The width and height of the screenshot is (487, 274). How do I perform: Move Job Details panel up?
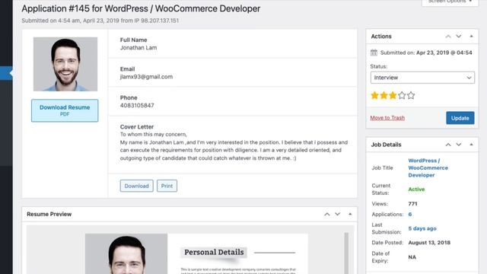pyautogui.click(x=448, y=145)
